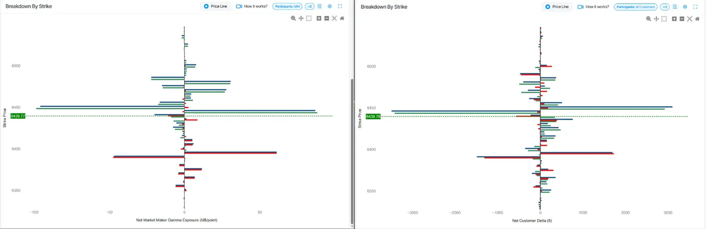This screenshot has width=706, height=229.
Task: Expand the '+2' additional filters chip
Action: coord(309,6)
